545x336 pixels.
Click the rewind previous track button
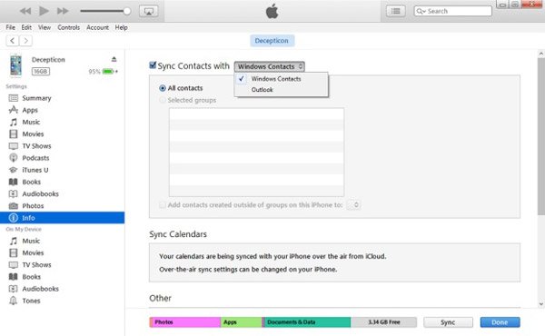25,11
